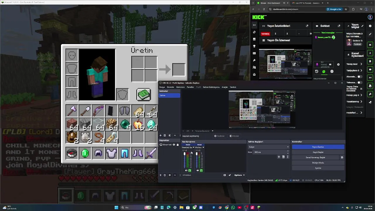Pick the netherite sword in the inventory hotbar

(x=151, y=153)
